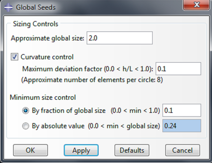
Task: Click the By absolute value label text
Action: click(x=58, y=126)
